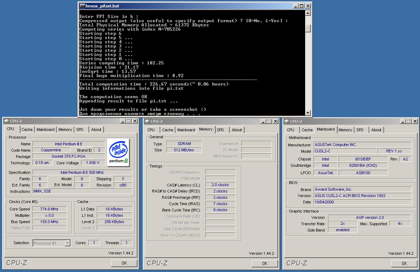Click the CAS# Latency value 2.0 clocks
Viewport: 420px width, 272px height.
click(x=220, y=185)
